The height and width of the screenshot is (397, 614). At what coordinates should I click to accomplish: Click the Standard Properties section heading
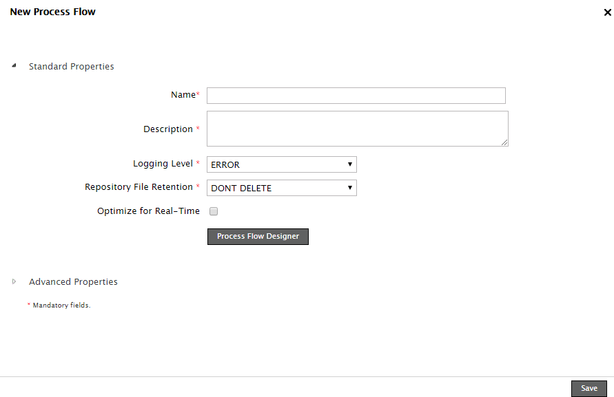coord(72,67)
